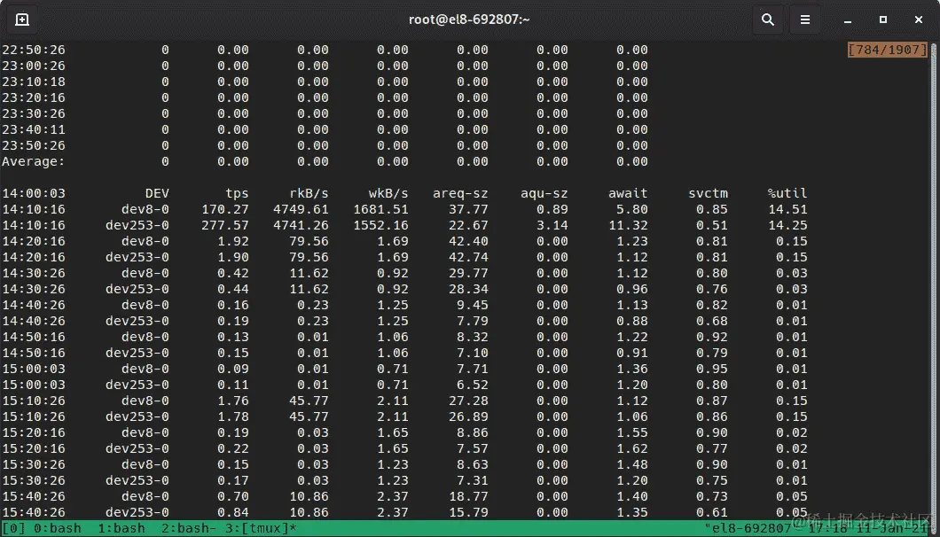Screen dimensions: 940x537
Task: Click the %util value 14.51
Action: pos(787,209)
